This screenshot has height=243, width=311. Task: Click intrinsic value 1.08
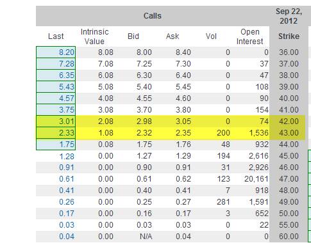pyautogui.click(x=106, y=133)
